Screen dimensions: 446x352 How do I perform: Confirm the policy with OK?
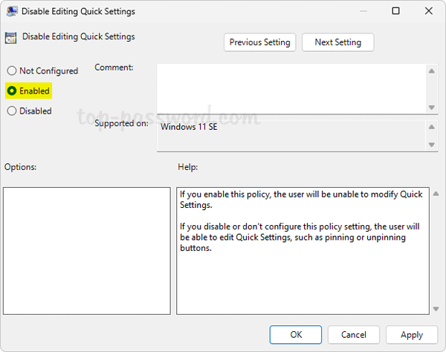click(x=296, y=335)
